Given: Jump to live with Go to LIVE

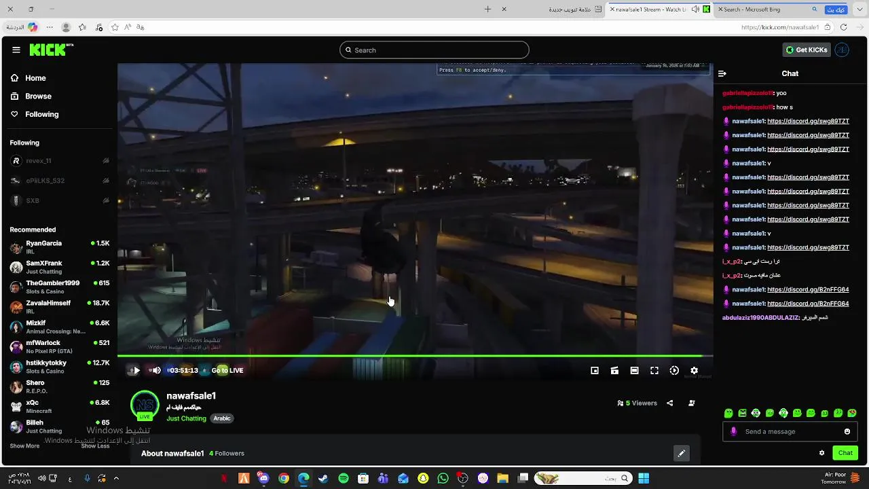Looking at the screenshot, I should (227, 370).
